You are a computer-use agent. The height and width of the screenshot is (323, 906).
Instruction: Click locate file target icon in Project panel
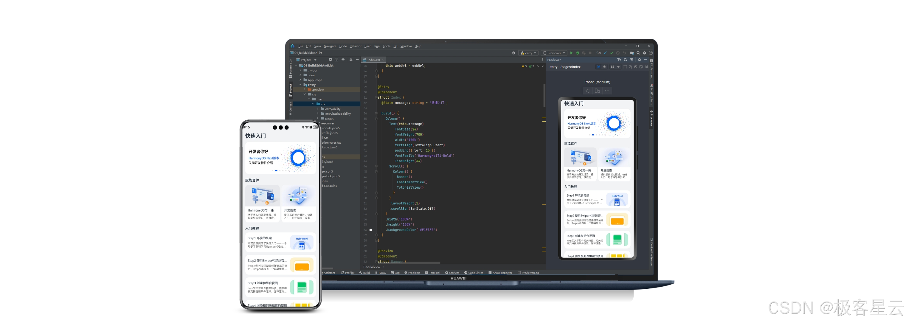(330, 60)
